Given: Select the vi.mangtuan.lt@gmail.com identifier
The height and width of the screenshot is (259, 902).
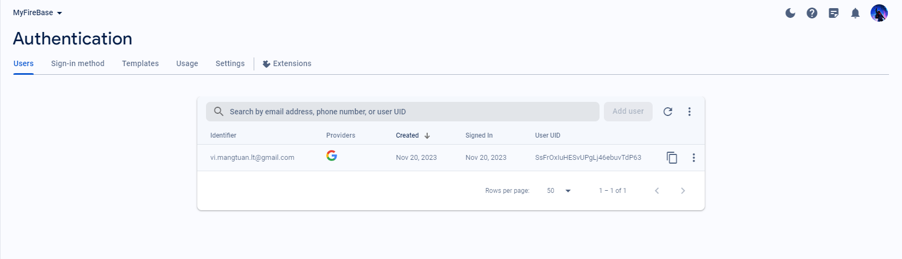Looking at the screenshot, I should click(252, 158).
